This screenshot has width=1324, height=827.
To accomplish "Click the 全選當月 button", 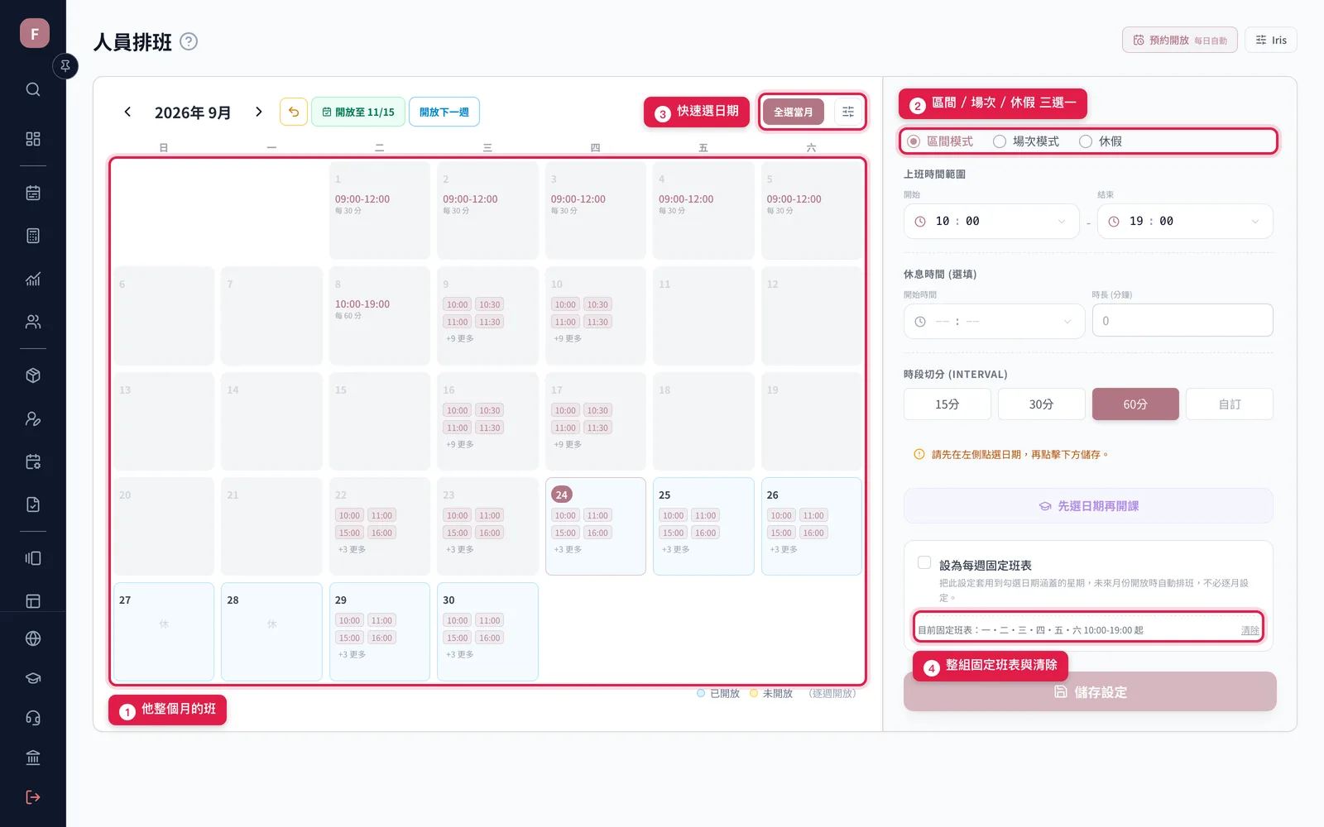I will 794,112.
